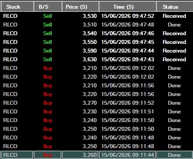Select the price cell 3,230
Image resolution: width=193 pixels, height=159 pixels.
tap(90, 112)
